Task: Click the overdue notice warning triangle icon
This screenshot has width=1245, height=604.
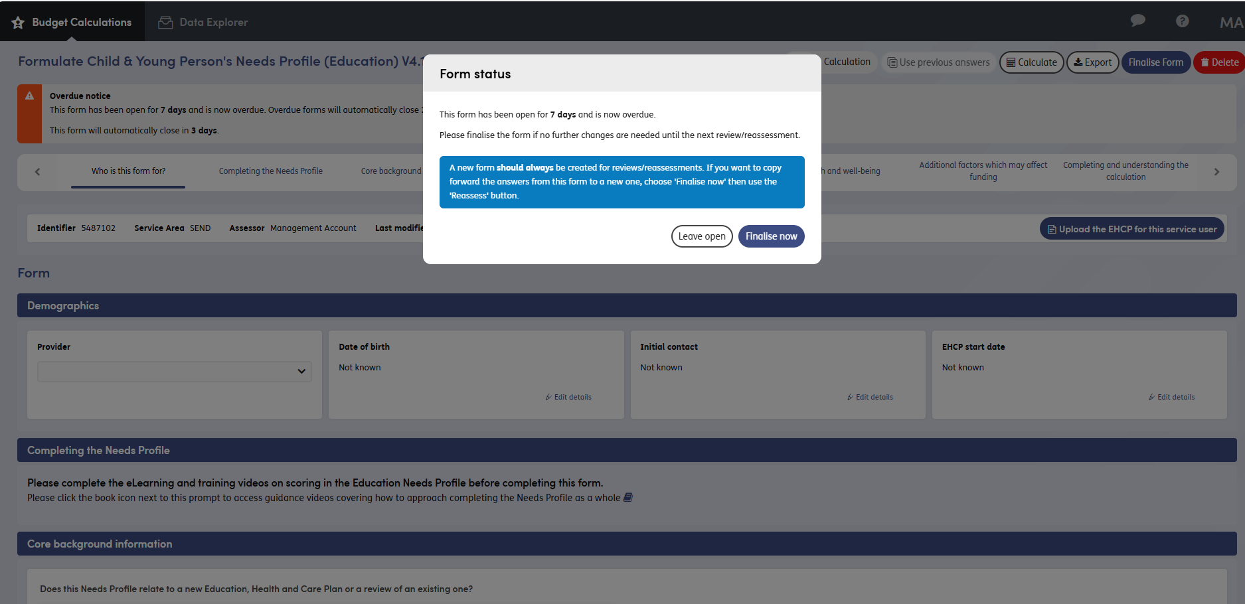Action: [29, 96]
